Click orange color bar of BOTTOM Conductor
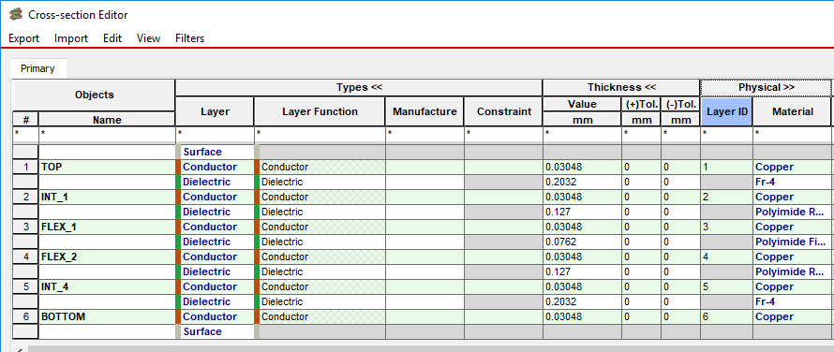Screen dimensions: 834x352 click(x=179, y=316)
